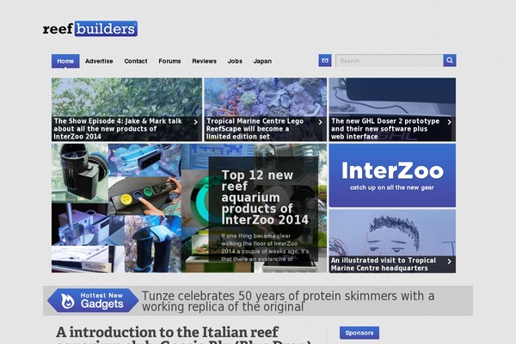Image resolution: width=516 pixels, height=344 pixels.
Task: Select the Home menu tab
Action: click(x=65, y=61)
